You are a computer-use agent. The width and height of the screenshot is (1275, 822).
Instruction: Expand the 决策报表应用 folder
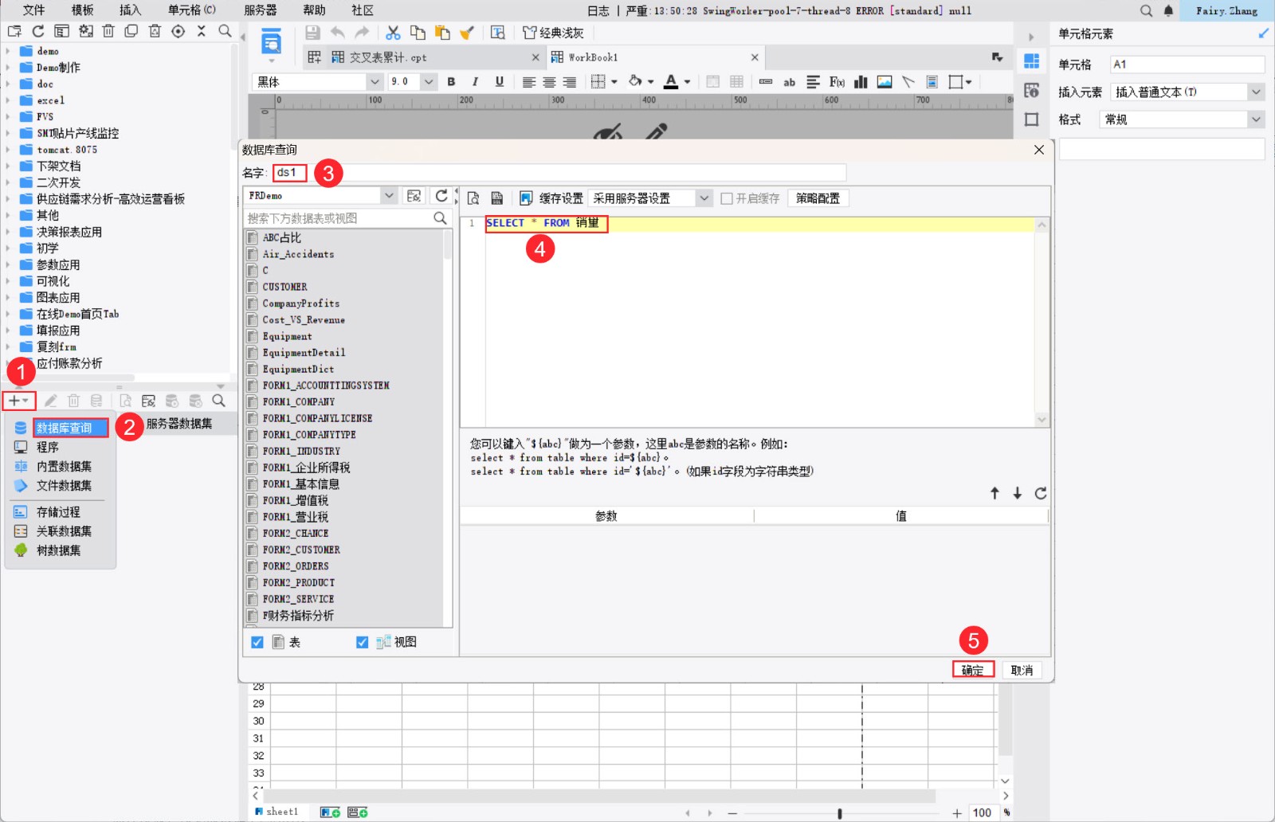coord(8,232)
